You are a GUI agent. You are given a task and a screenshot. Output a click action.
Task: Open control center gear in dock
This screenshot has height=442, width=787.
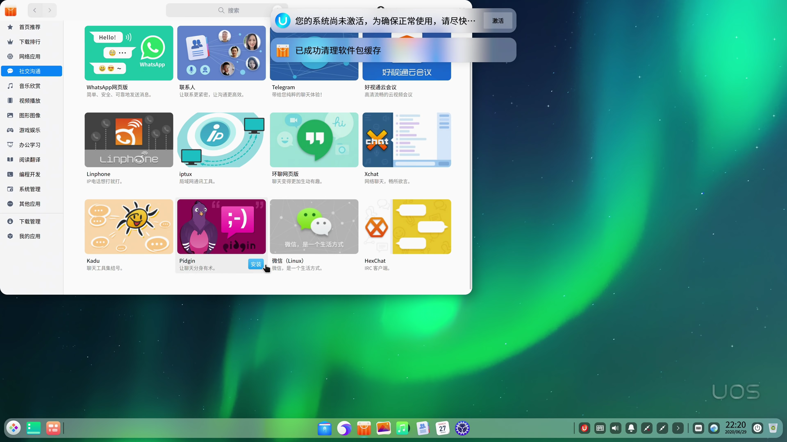pyautogui.click(x=462, y=428)
